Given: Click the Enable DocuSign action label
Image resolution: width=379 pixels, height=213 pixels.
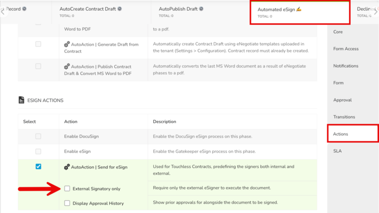Looking at the screenshot, I should [x=81, y=136].
